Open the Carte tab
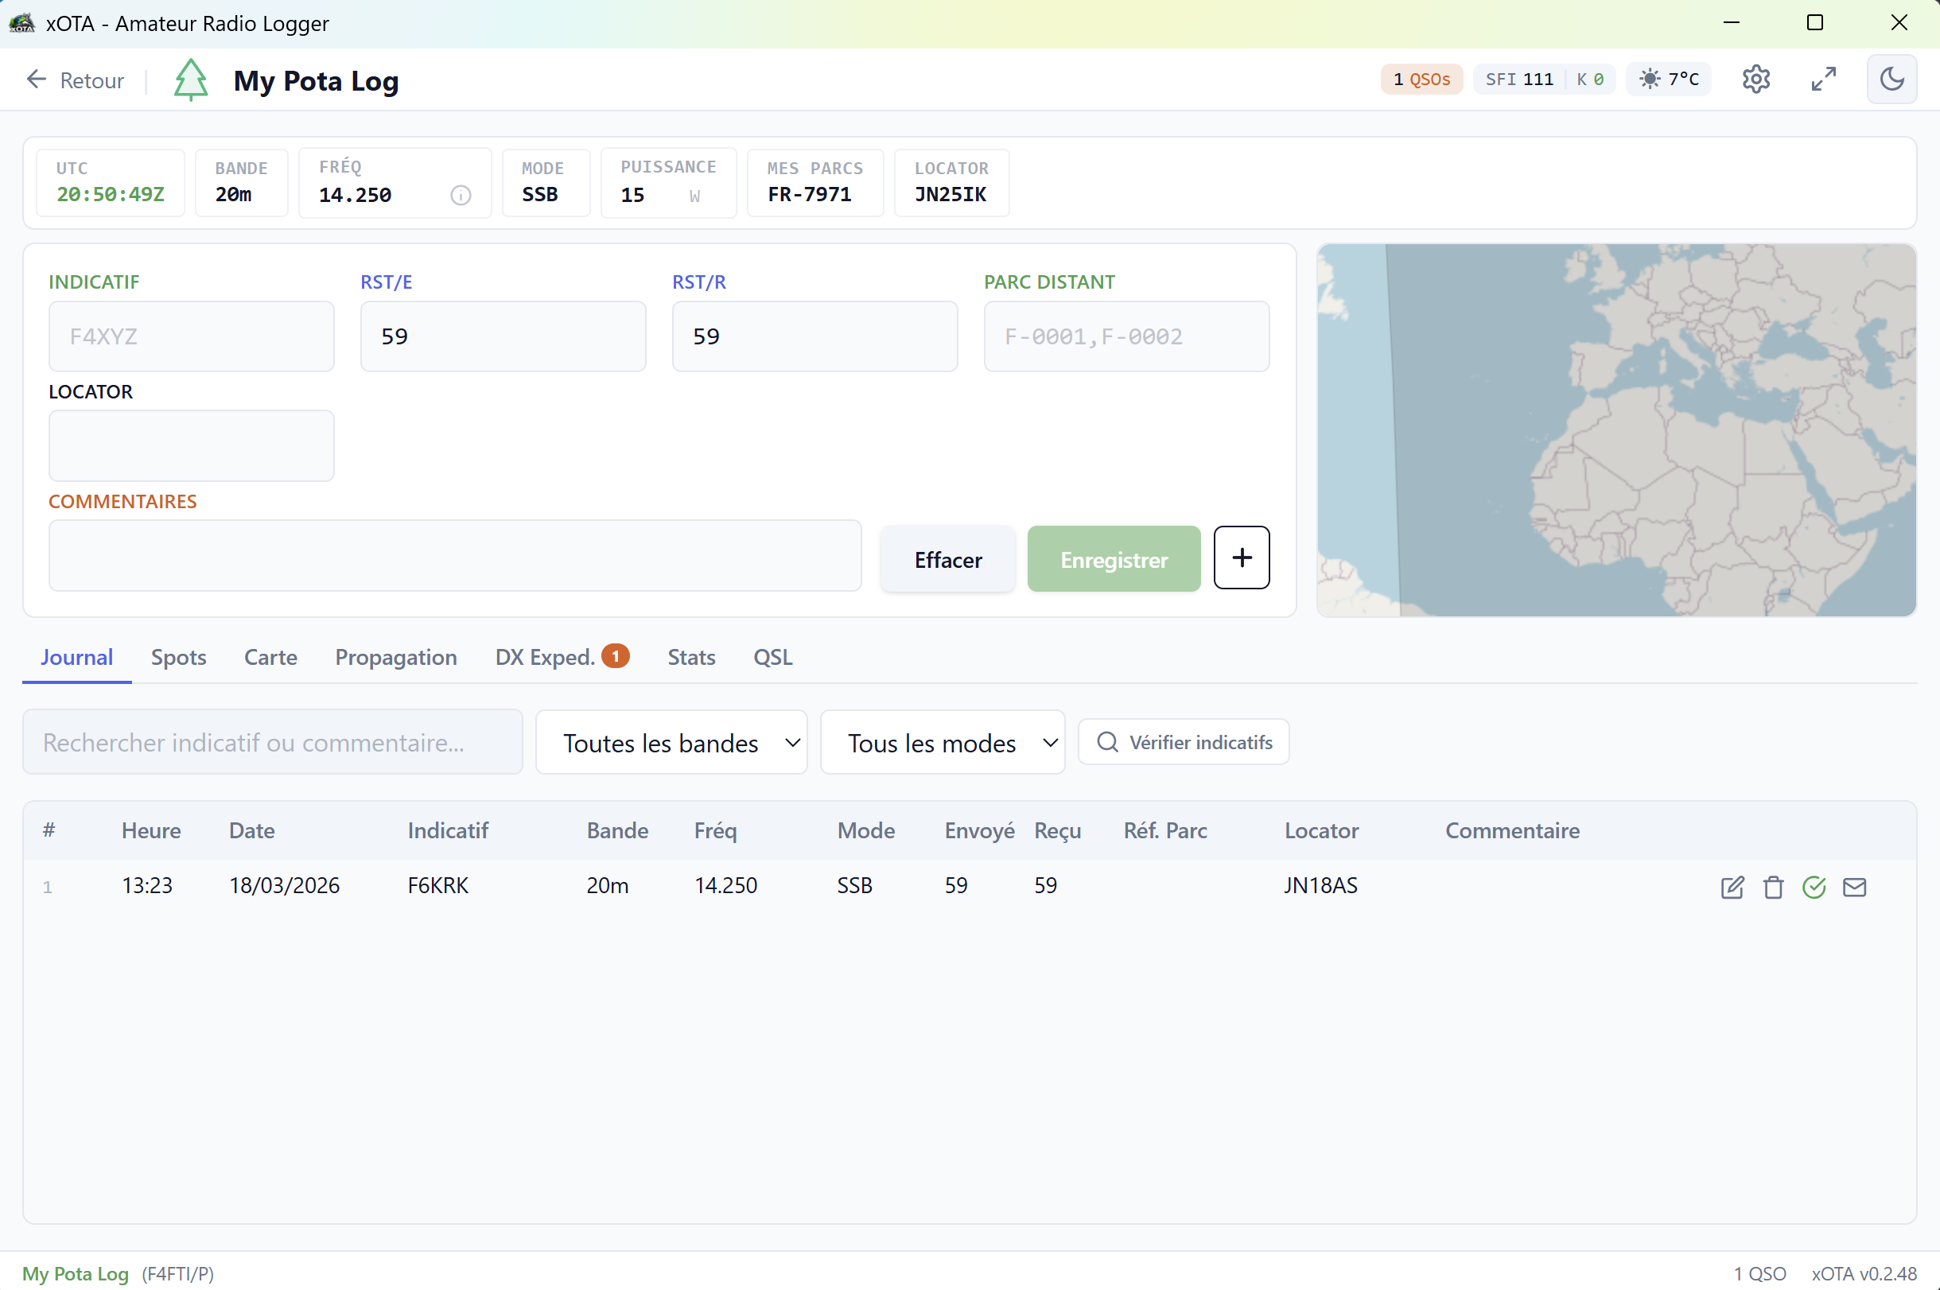Image resolution: width=1940 pixels, height=1290 pixels. click(270, 658)
